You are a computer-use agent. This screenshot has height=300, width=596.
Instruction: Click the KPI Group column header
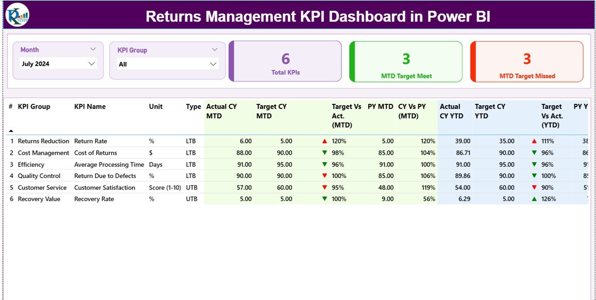coord(34,107)
